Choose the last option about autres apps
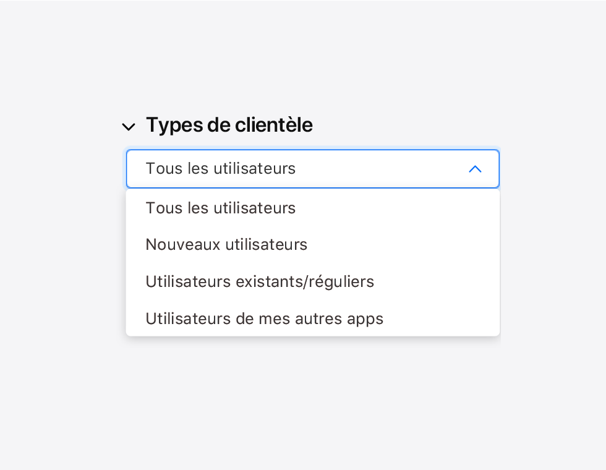 pos(264,319)
